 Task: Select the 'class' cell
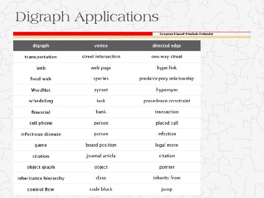(x=101, y=178)
